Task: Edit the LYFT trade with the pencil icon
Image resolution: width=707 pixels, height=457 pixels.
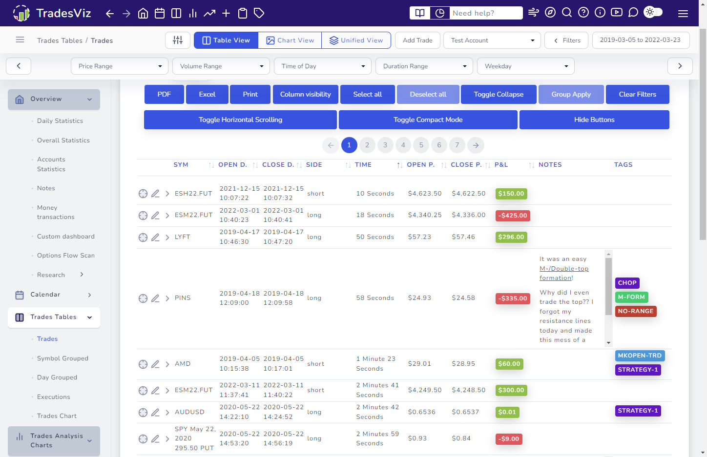Action: coord(155,238)
